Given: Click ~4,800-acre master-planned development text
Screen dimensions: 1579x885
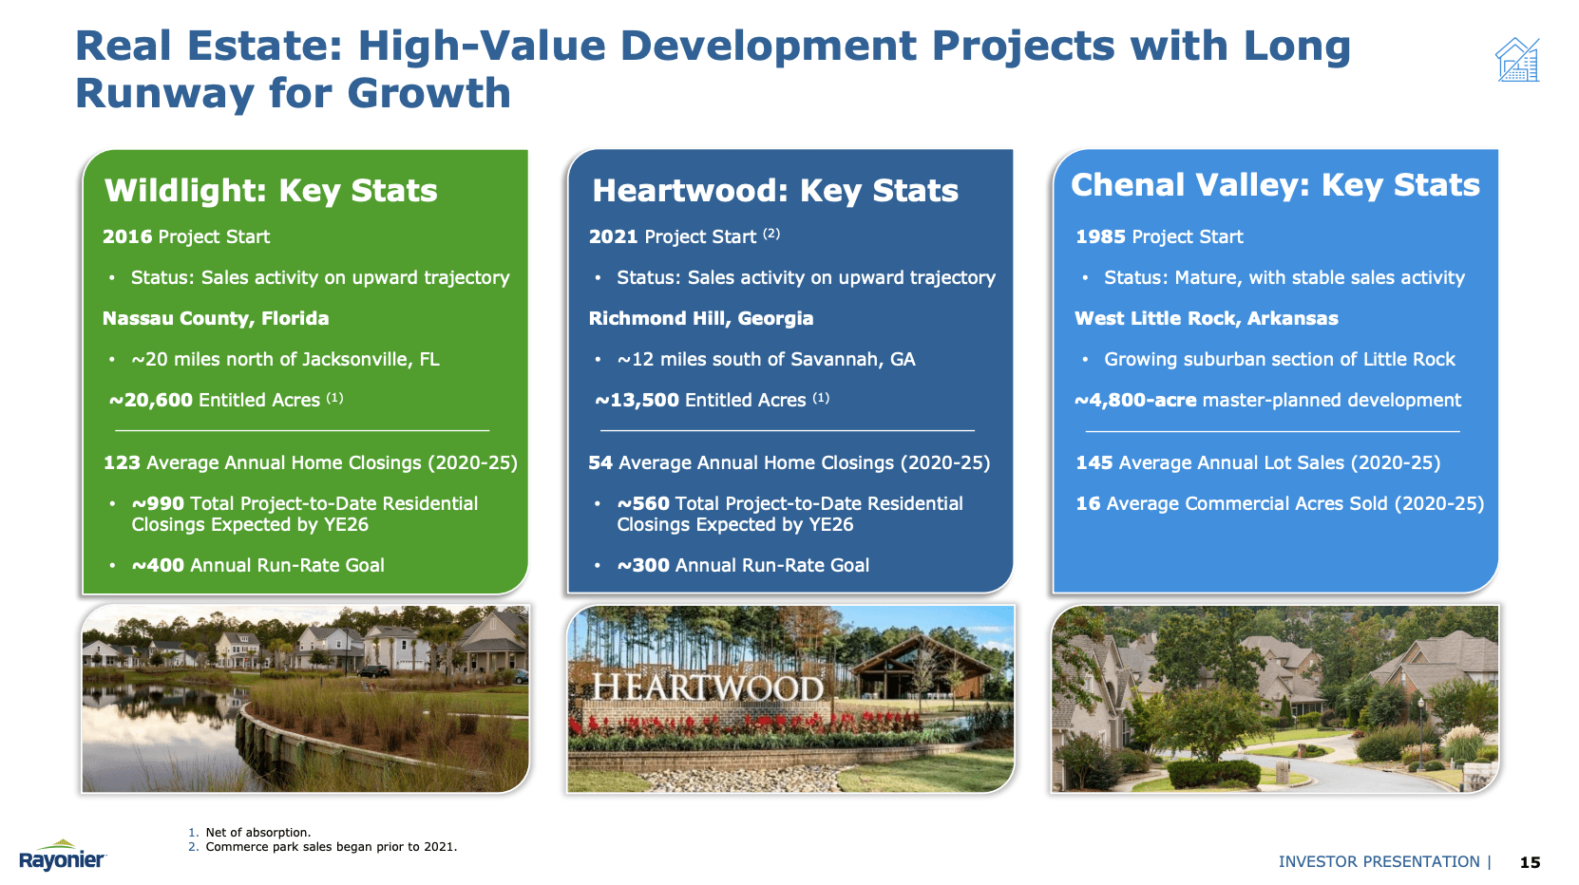Looking at the screenshot, I should 1267,400.
